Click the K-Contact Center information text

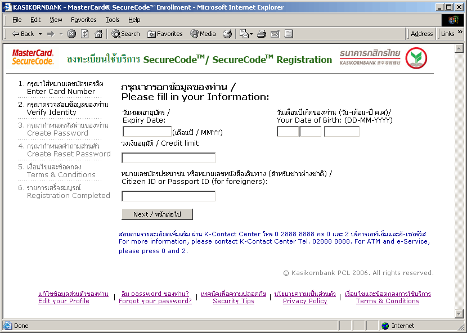click(x=275, y=242)
